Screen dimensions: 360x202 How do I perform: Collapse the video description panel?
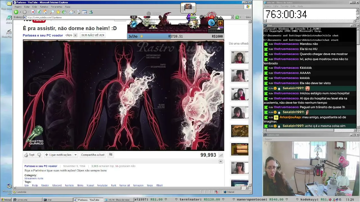pos(220,162)
